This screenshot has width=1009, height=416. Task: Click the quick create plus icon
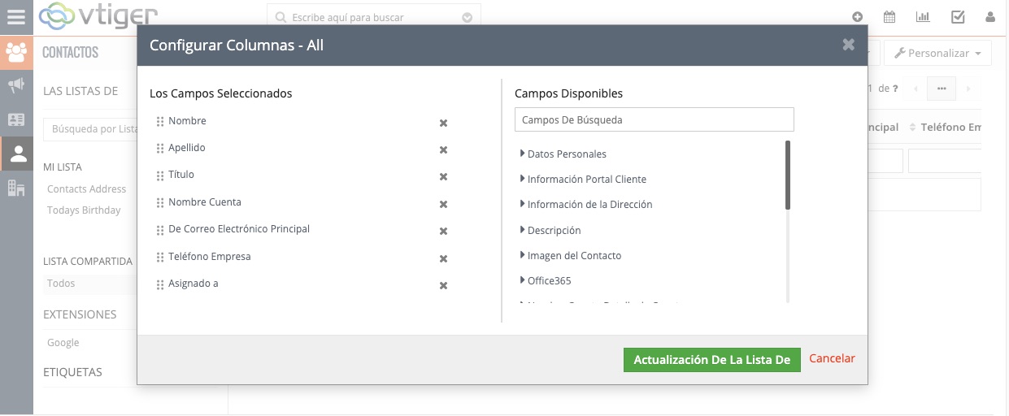857,17
